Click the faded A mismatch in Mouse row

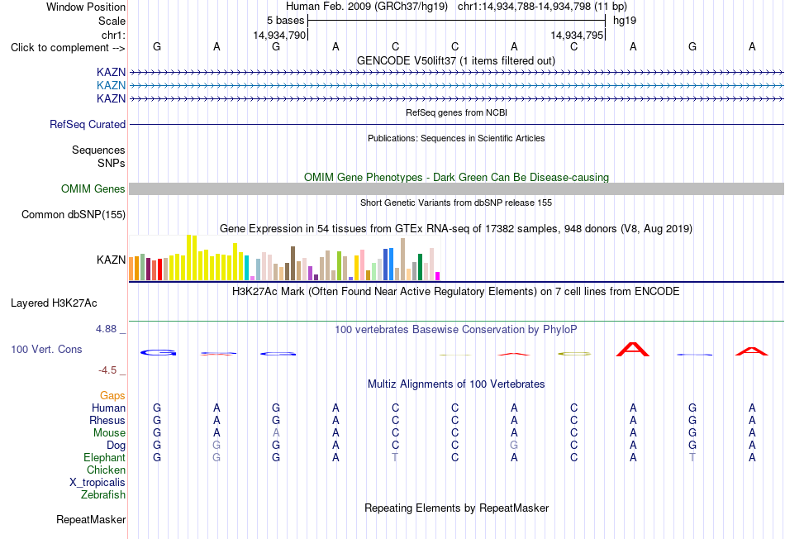coord(276,433)
